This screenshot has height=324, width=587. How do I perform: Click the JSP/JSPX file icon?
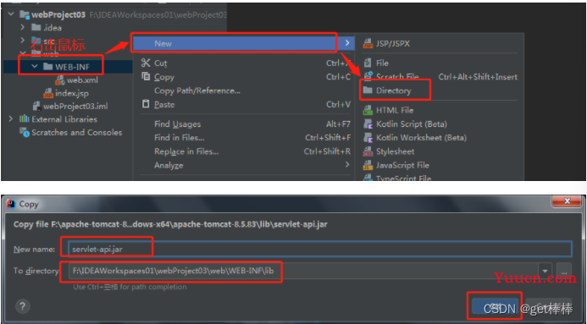pyautogui.click(x=368, y=44)
